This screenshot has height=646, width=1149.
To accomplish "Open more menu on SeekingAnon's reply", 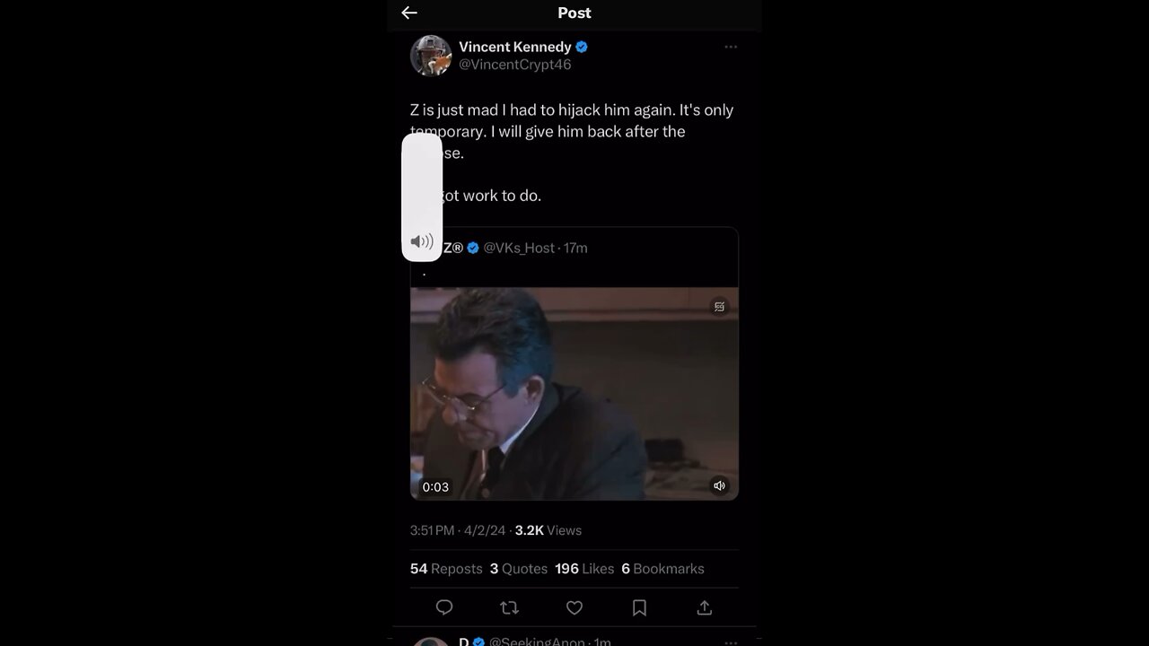I will pos(731,642).
